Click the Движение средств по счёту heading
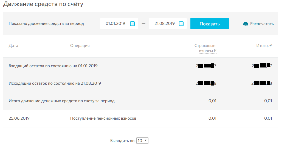The image size is (290, 150). click(43, 4)
